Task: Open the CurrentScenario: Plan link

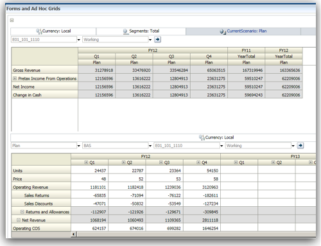Action: (x=247, y=31)
